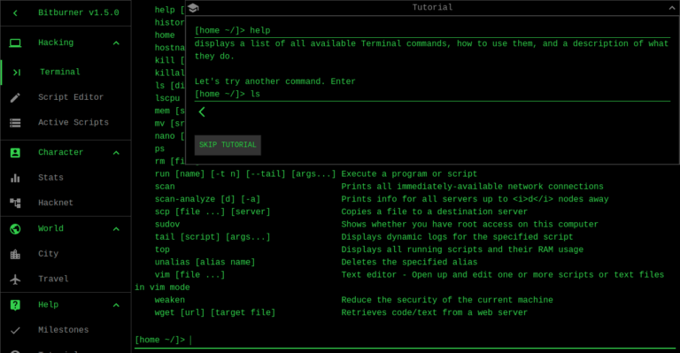Open the Hacknet page
Screen dimensions: 680x353
pyautogui.click(x=66, y=203)
